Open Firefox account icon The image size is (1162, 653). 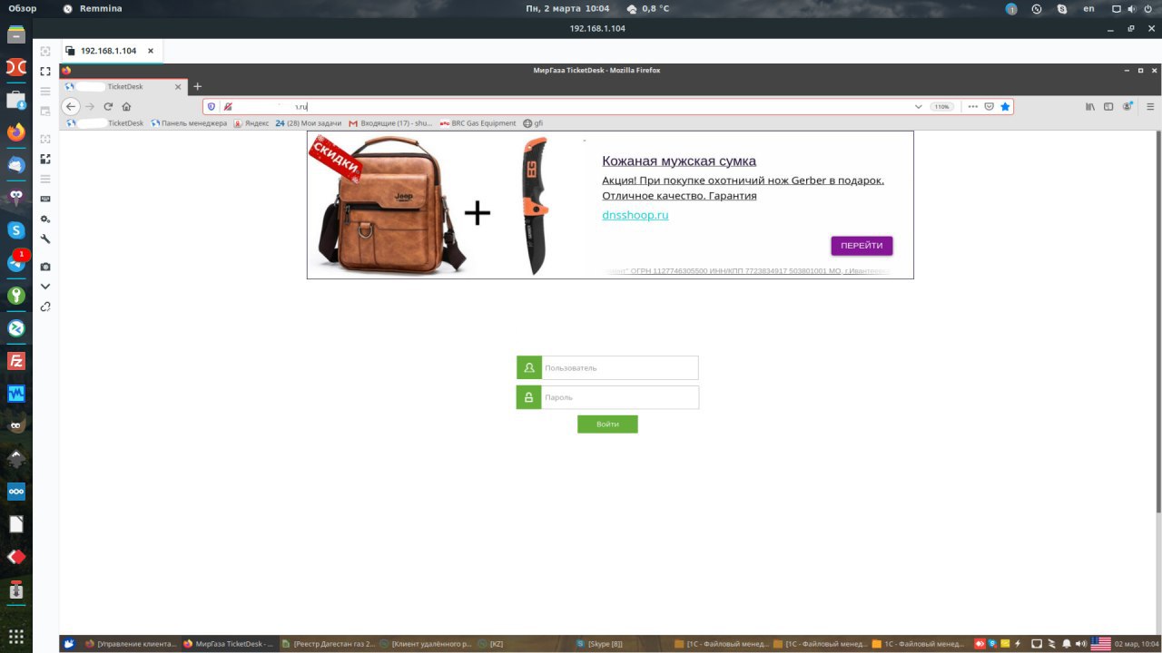(x=1128, y=106)
